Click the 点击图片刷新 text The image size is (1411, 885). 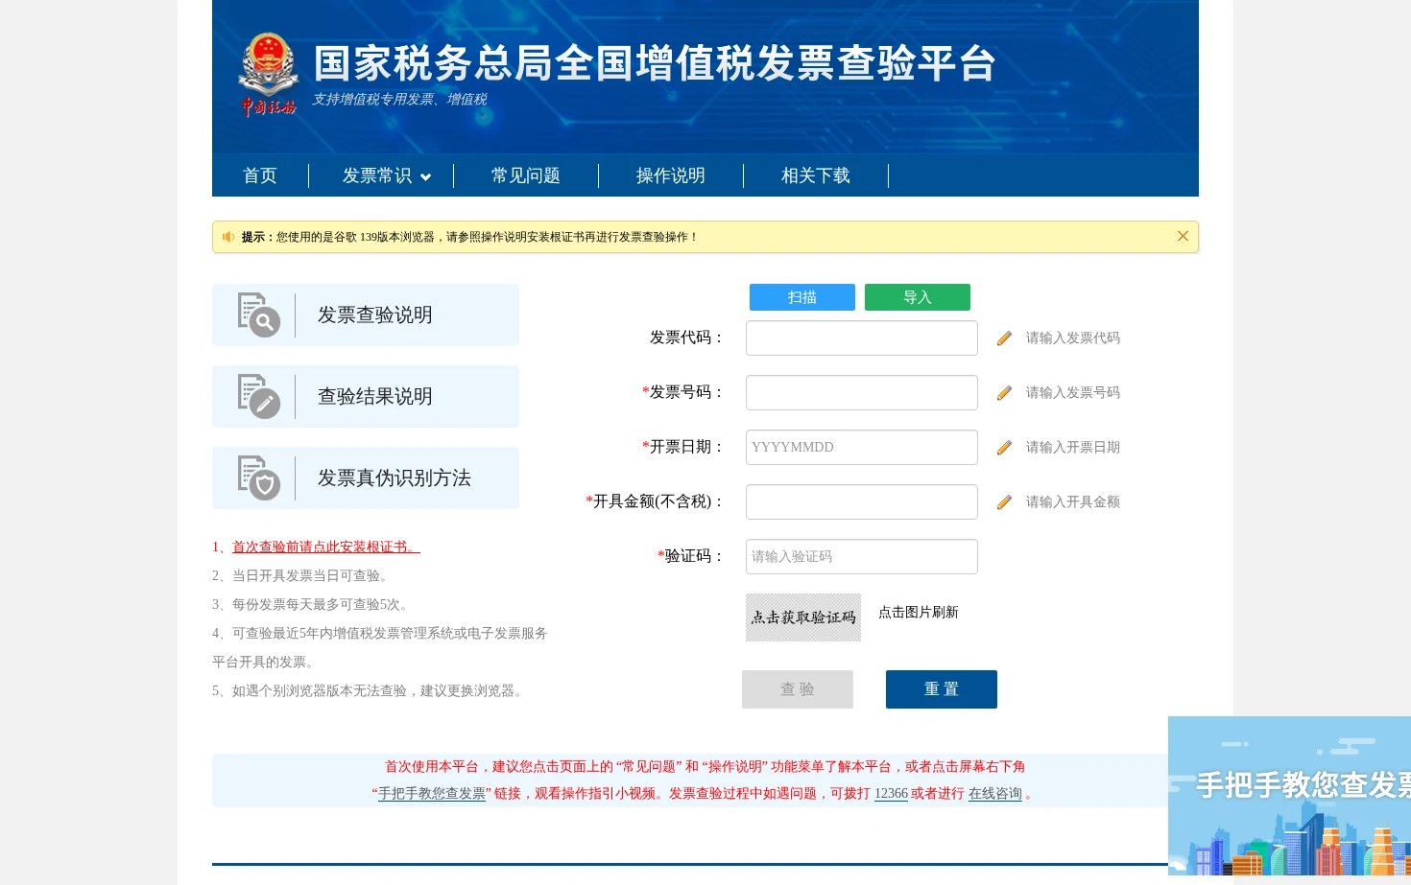coord(919,613)
